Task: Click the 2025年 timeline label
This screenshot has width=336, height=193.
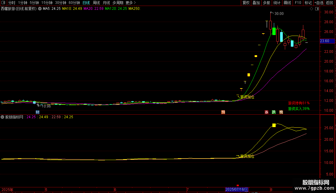Action: click(7, 190)
